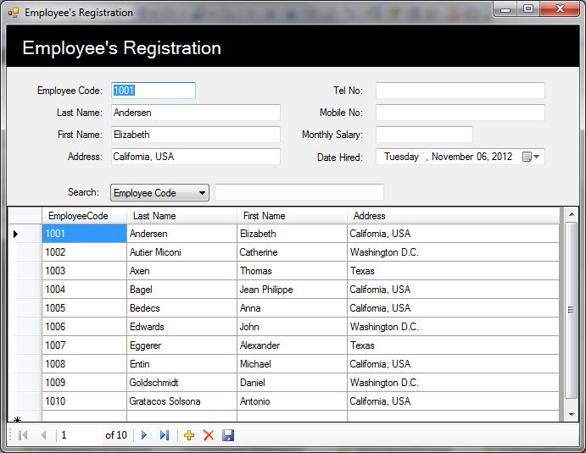This screenshot has height=453, width=586.
Task: Click the scrollbar up arrow
Action: point(572,214)
